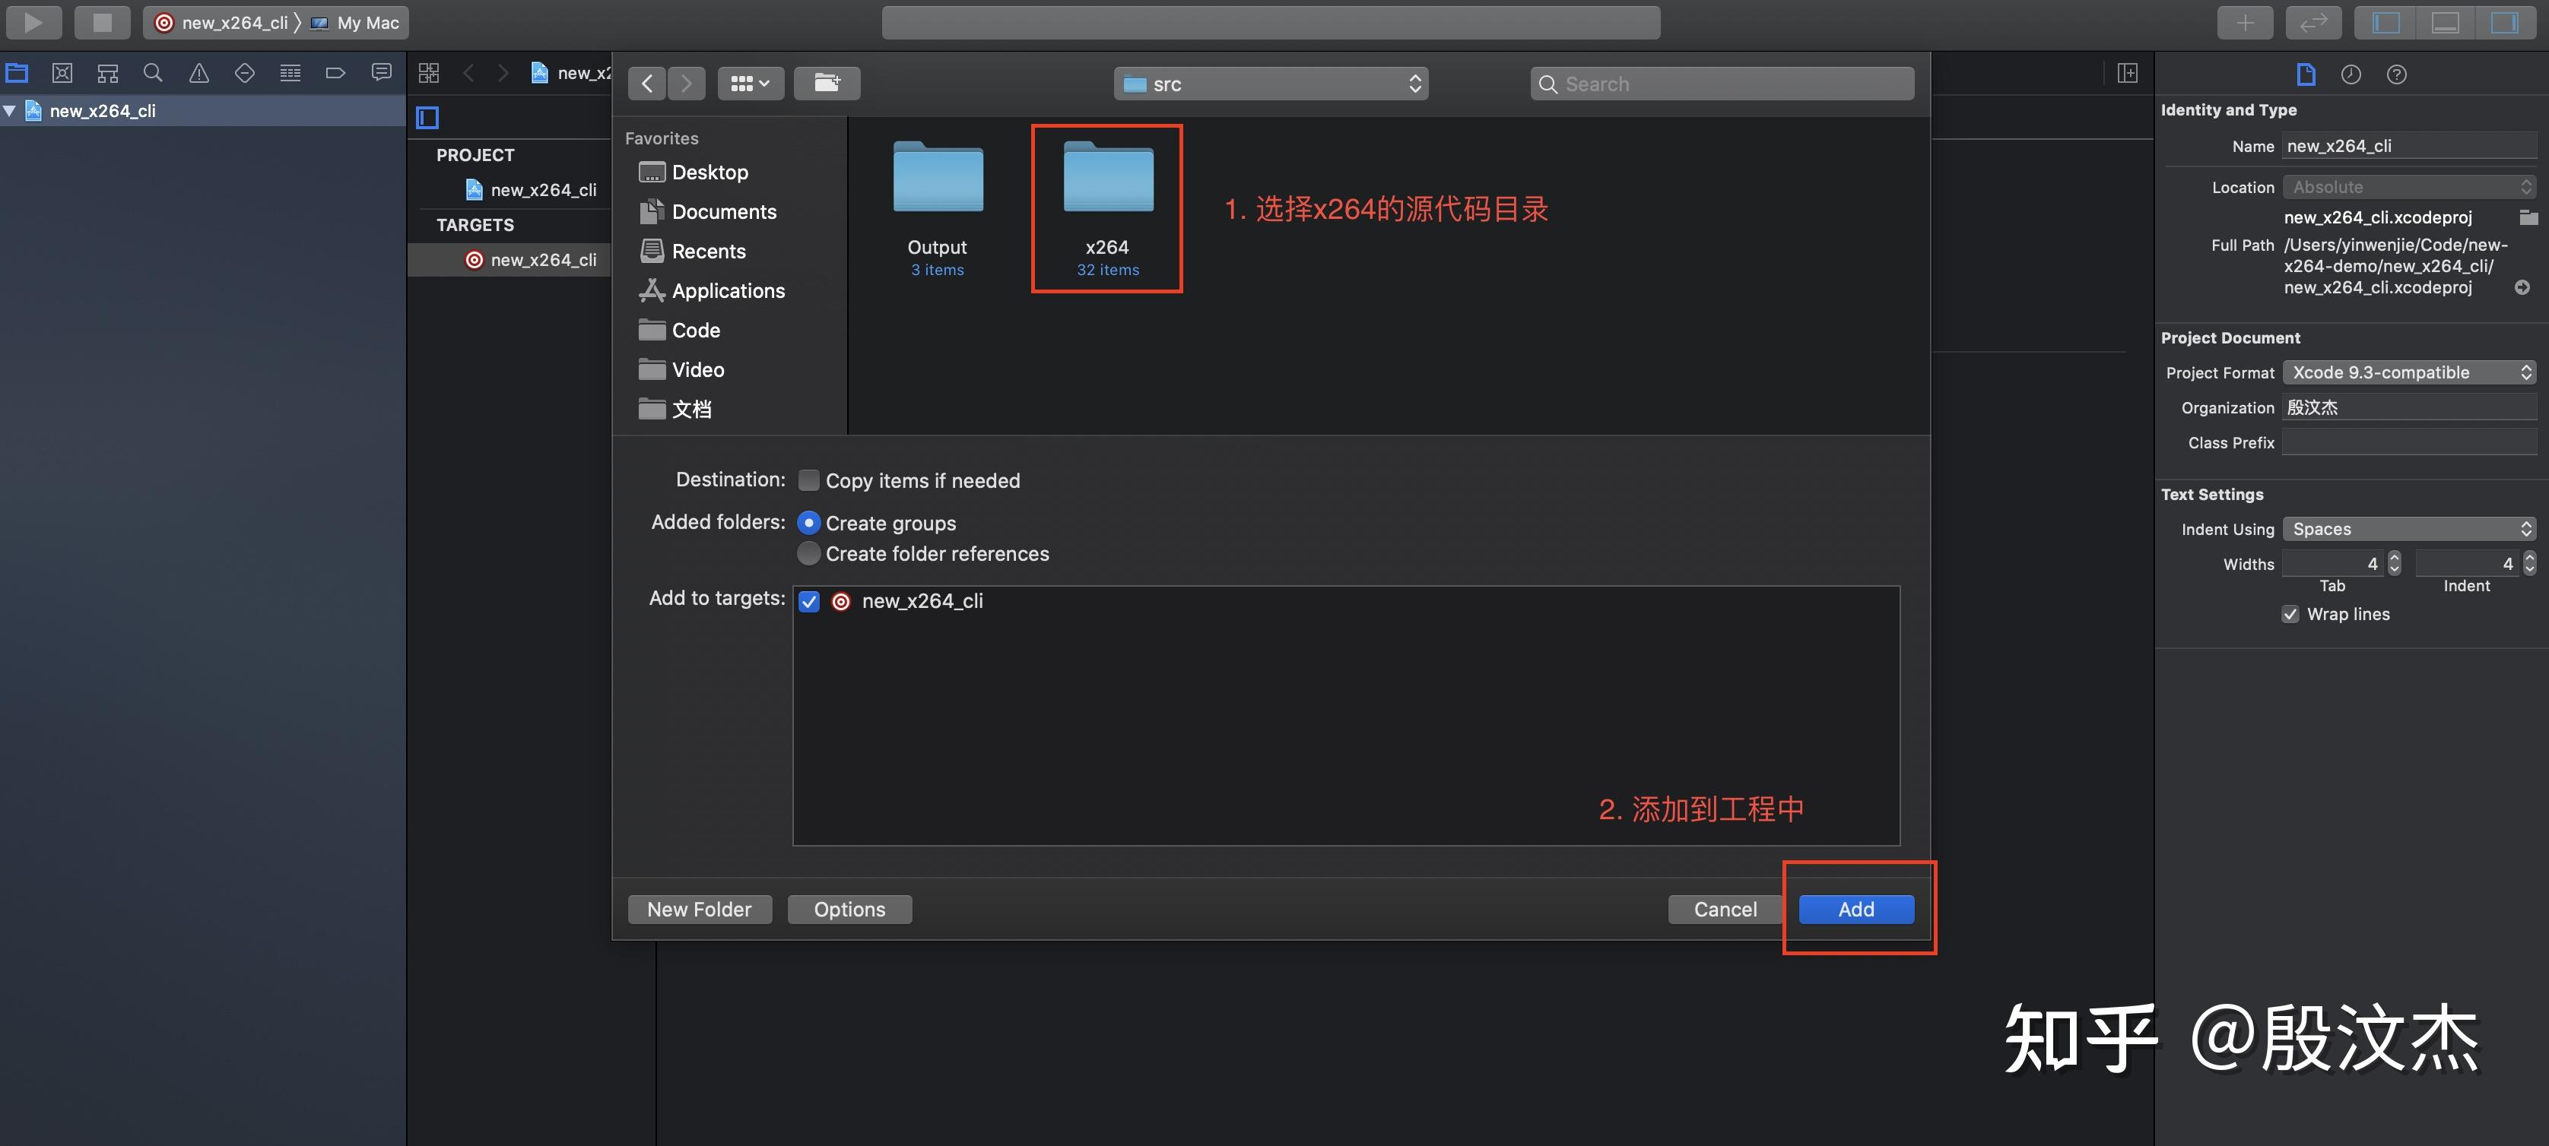The image size is (2549, 1146).
Task: Open the Find navigator magnifier icon
Action: (x=152, y=73)
